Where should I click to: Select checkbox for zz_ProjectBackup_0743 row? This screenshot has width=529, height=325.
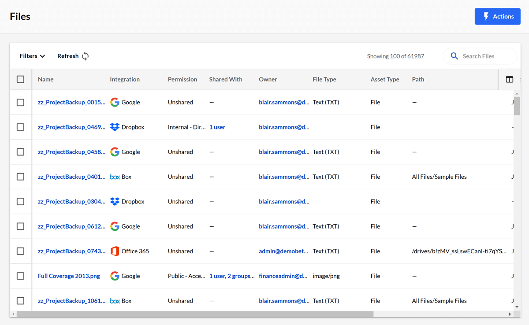tap(21, 251)
